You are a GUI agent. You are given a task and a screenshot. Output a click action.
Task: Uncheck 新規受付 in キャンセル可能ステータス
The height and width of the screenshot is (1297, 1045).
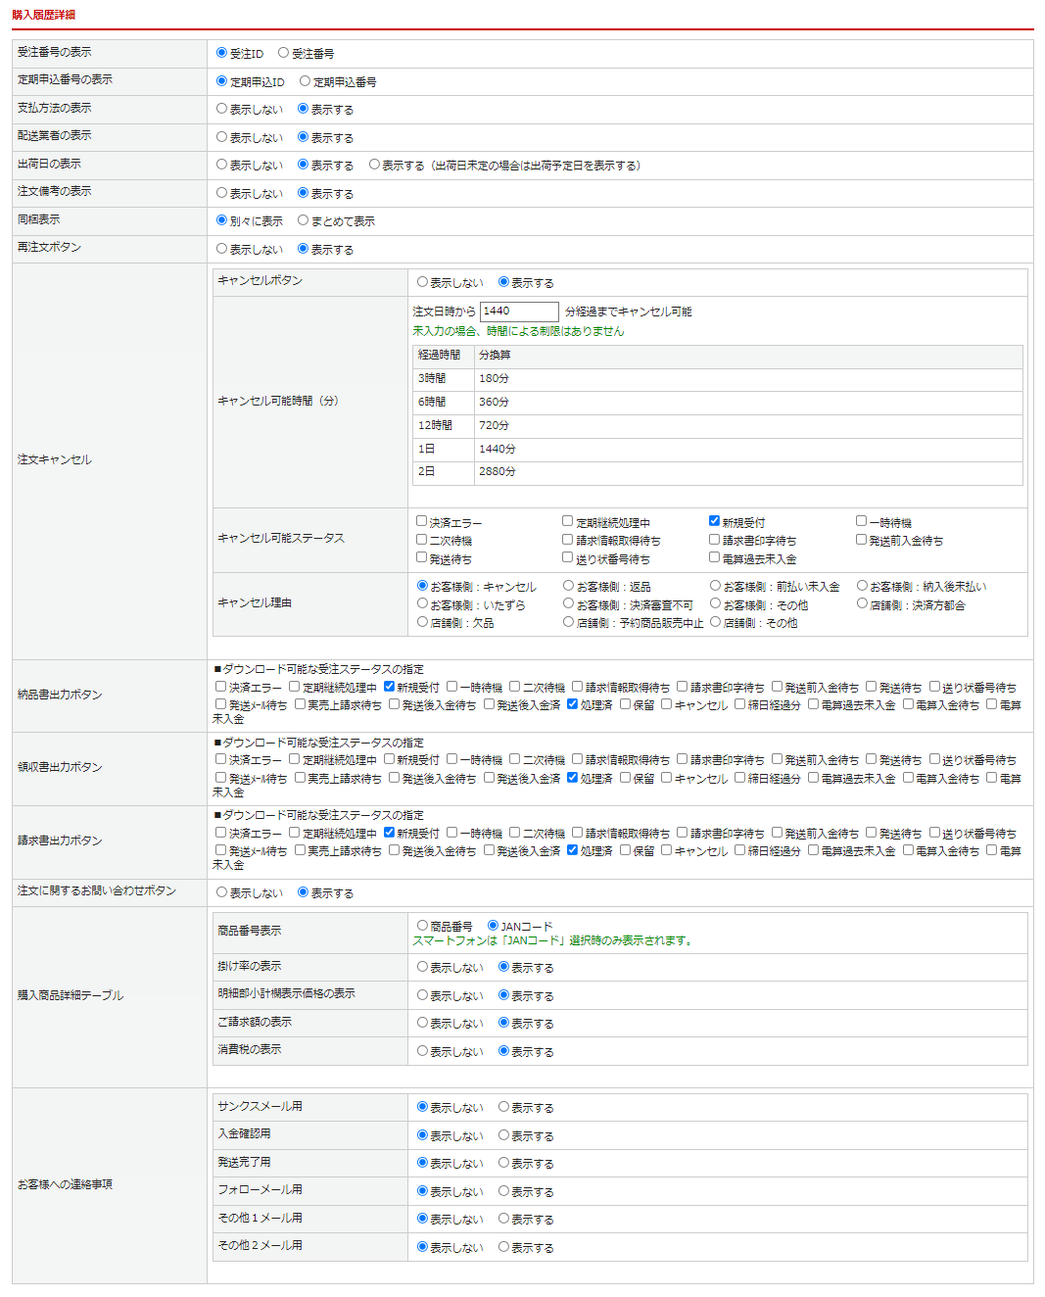[x=715, y=521]
